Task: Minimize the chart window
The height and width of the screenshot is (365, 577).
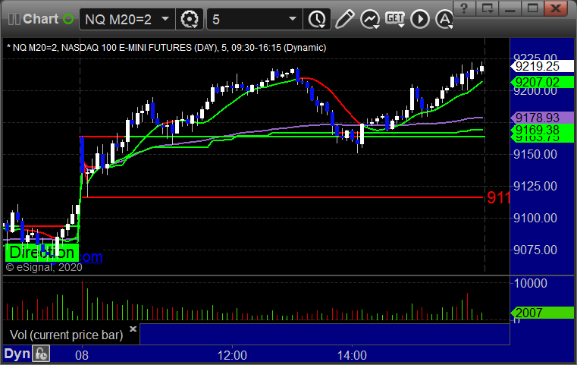Action: (x=510, y=8)
